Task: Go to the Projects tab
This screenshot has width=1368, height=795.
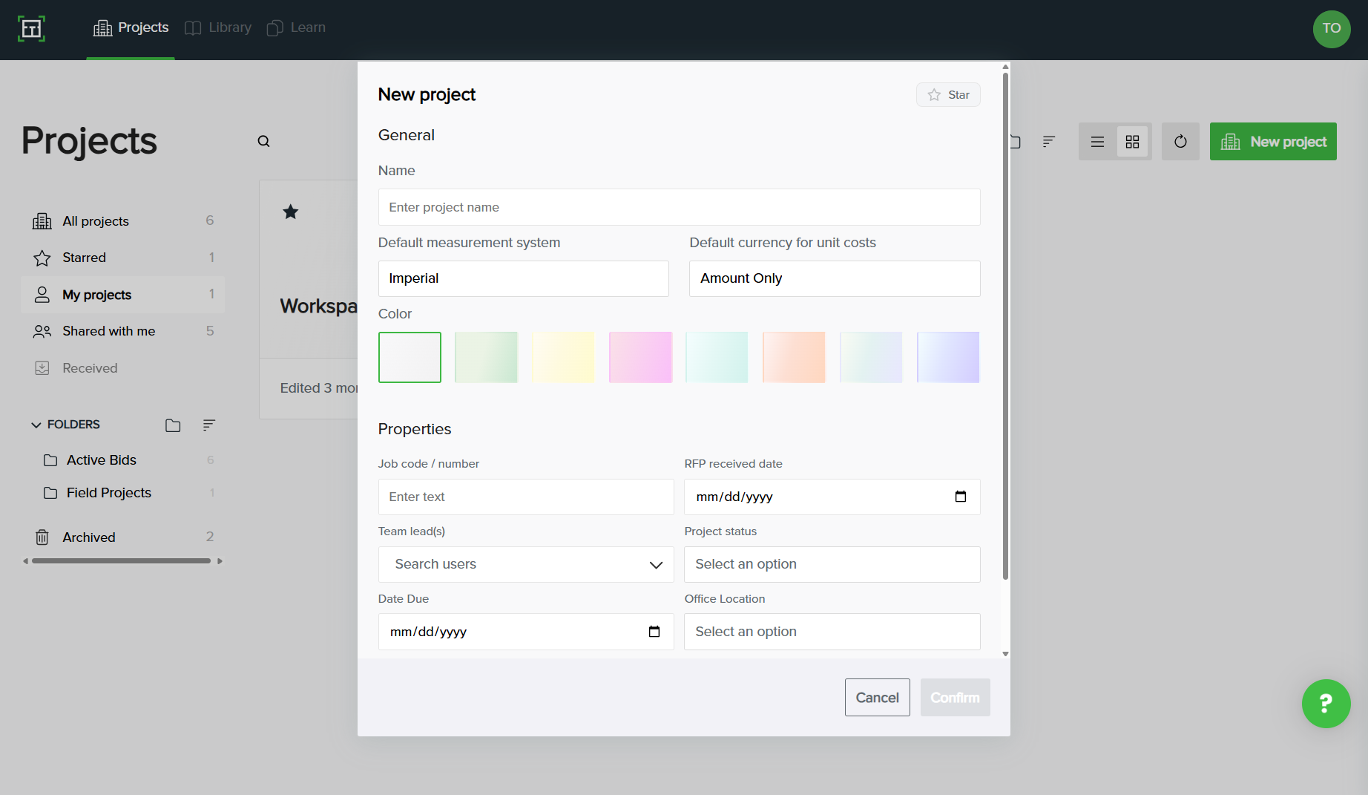Action: coord(131,28)
